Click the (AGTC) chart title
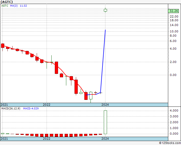 coord(7,2)
